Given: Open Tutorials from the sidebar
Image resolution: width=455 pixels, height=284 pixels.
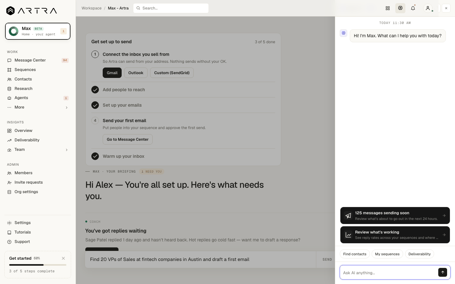Looking at the screenshot, I should coord(38,232).
